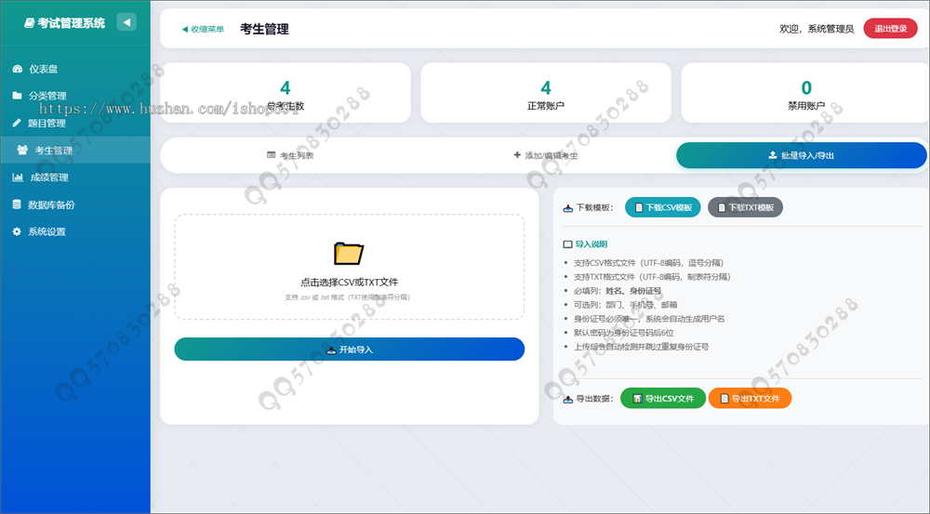Click the plus icon on 添加/编辑考生 tab

point(517,154)
